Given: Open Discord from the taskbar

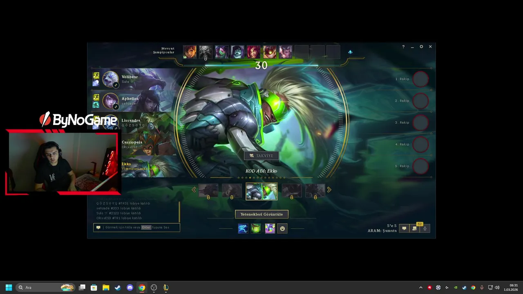Looking at the screenshot, I should pyautogui.click(x=130, y=287).
